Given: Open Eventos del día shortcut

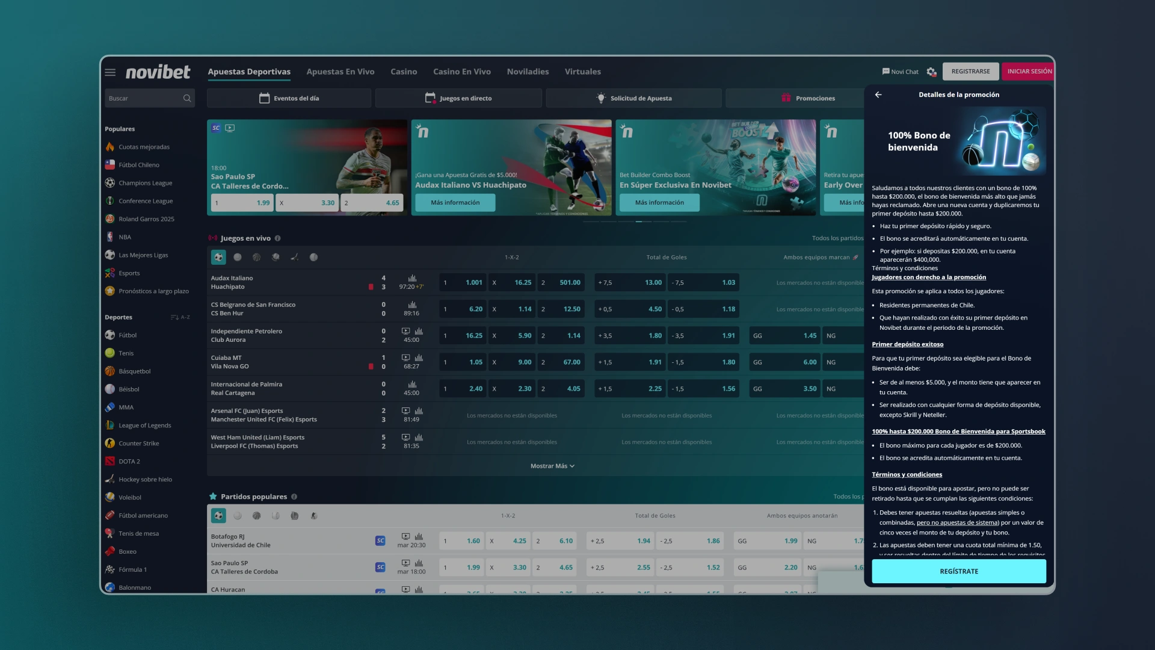Looking at the screenshot, I should (x=289, y=98).
